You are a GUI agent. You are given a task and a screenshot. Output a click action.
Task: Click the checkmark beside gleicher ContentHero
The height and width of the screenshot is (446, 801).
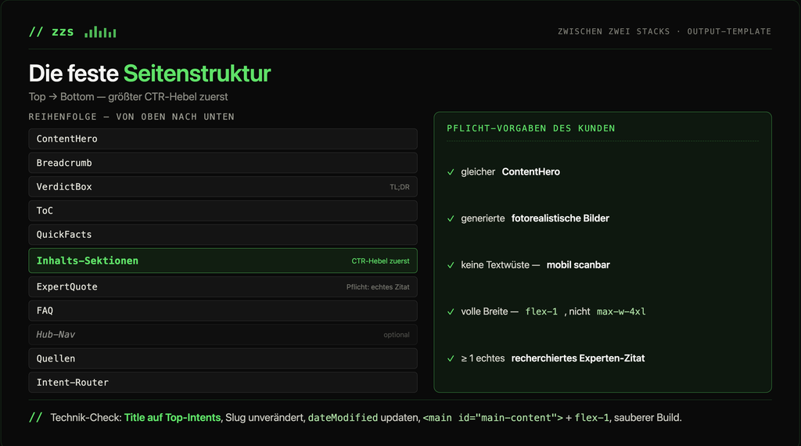coord(451,172)
